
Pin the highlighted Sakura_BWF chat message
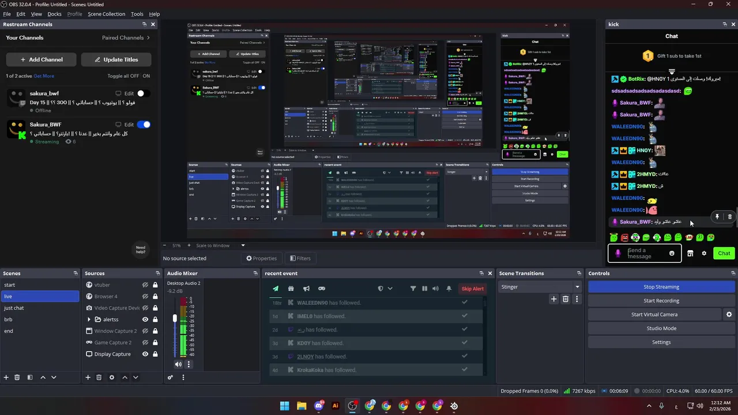(x=717, y=217)
